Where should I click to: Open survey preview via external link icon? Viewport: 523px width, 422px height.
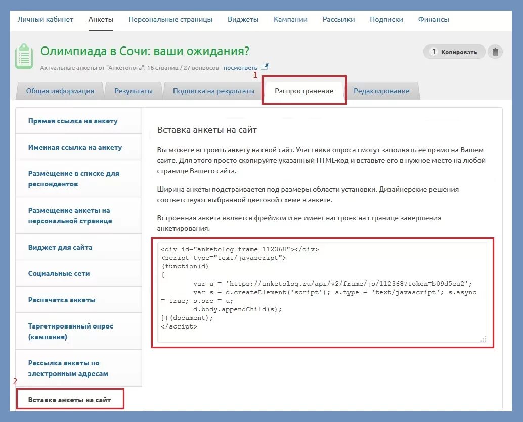265,67
